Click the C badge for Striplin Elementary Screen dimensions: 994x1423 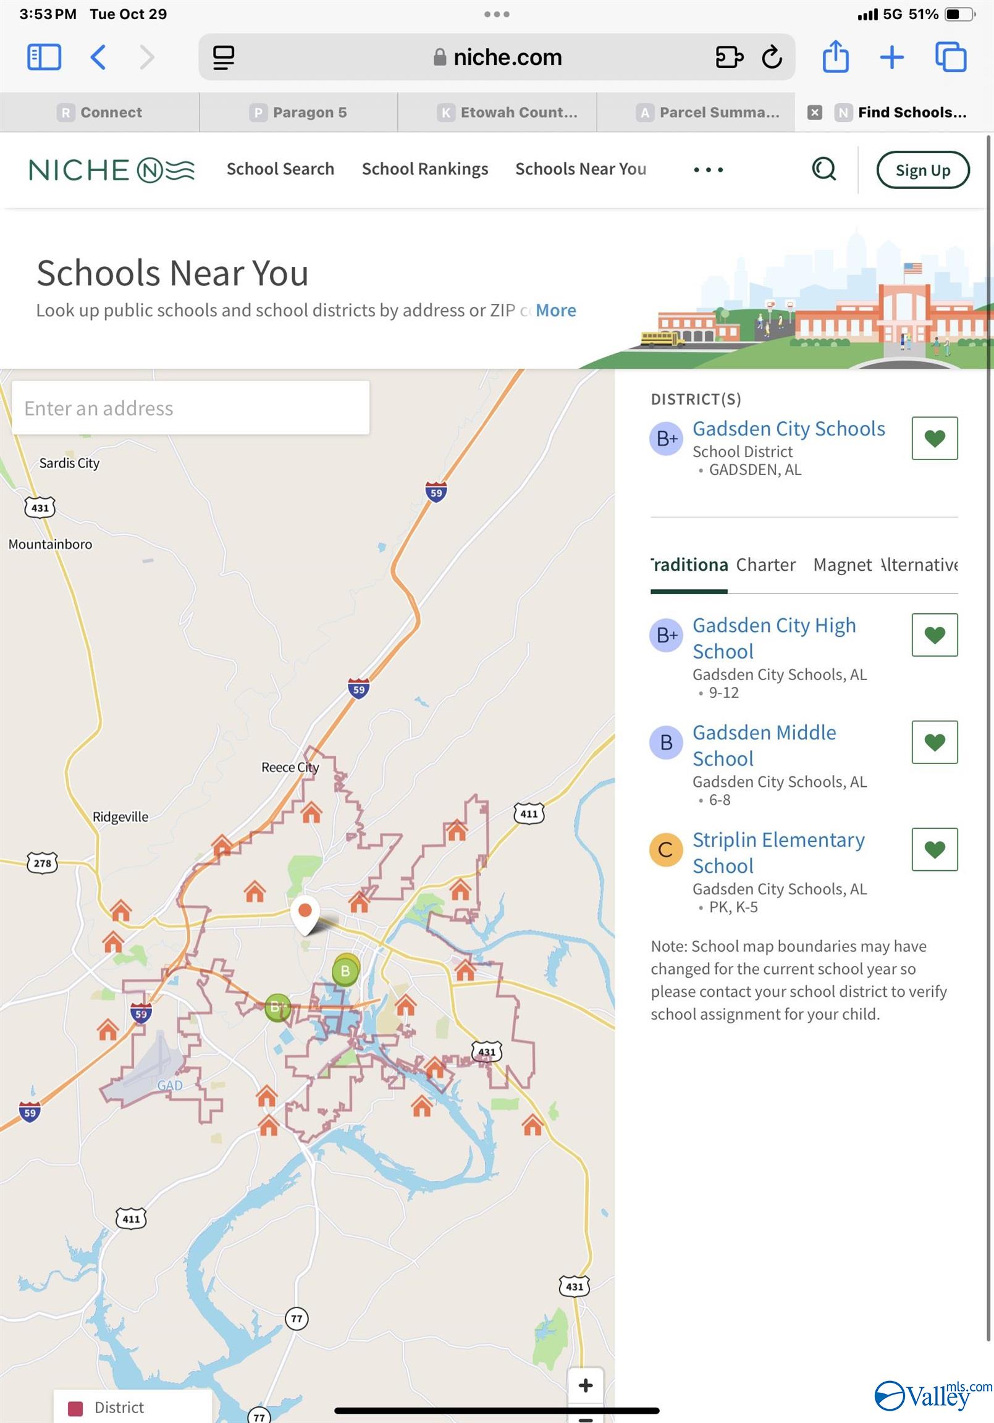(667, 850)
